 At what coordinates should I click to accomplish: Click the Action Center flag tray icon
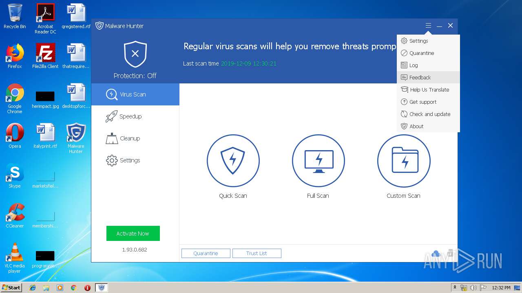(x=482, y=288)
